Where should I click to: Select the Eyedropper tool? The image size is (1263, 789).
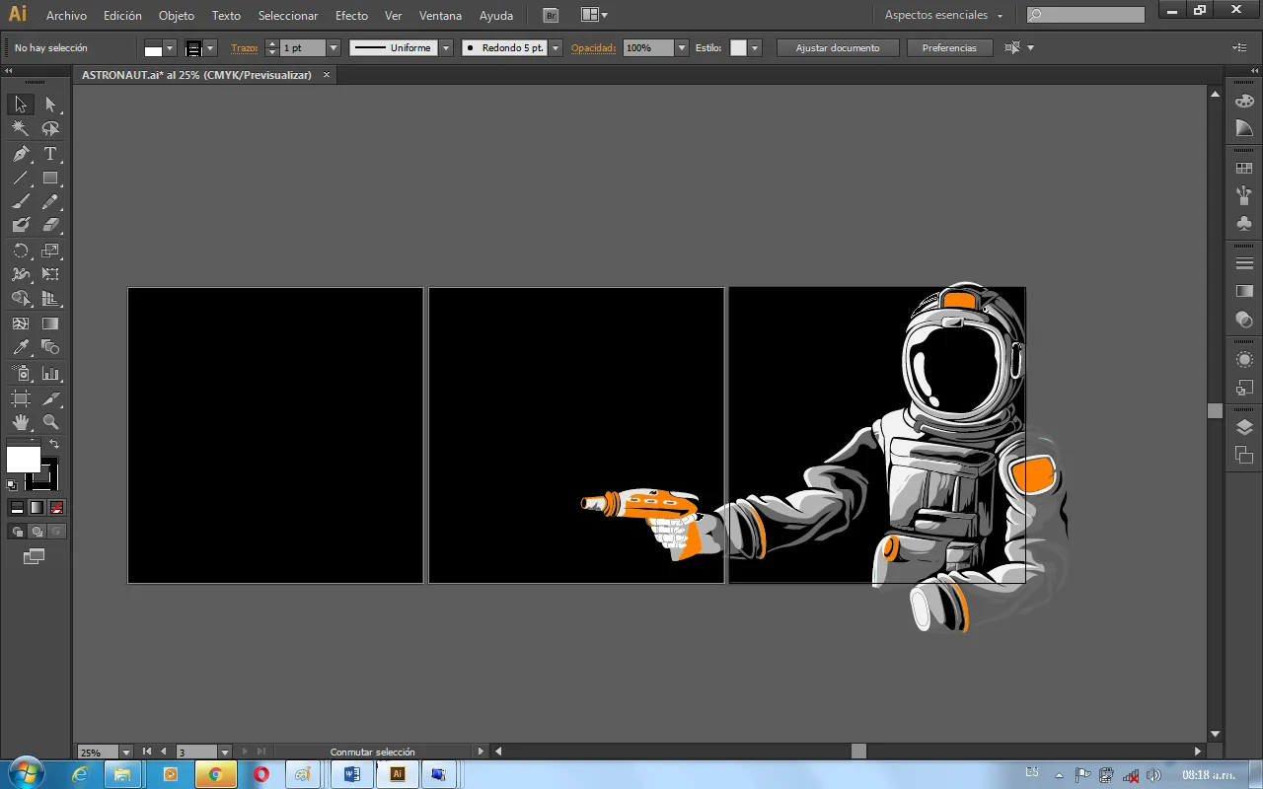tap(21, 347)
